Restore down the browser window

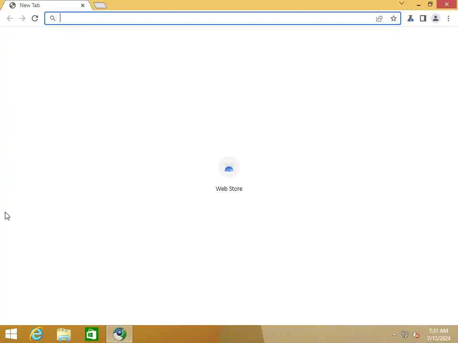tap(430, 4)
